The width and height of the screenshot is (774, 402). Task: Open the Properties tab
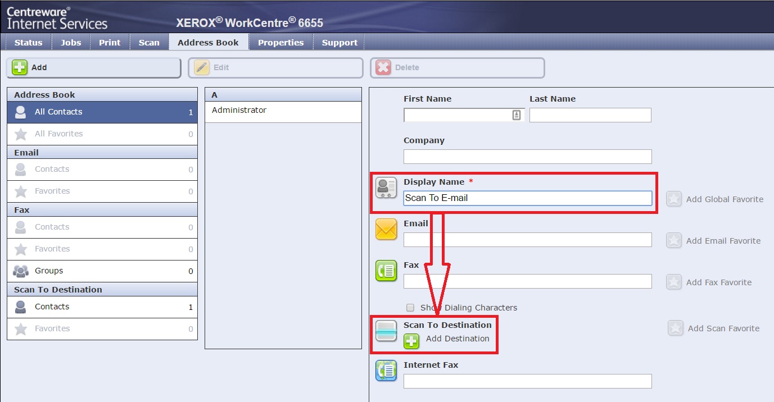coord(280,43)
